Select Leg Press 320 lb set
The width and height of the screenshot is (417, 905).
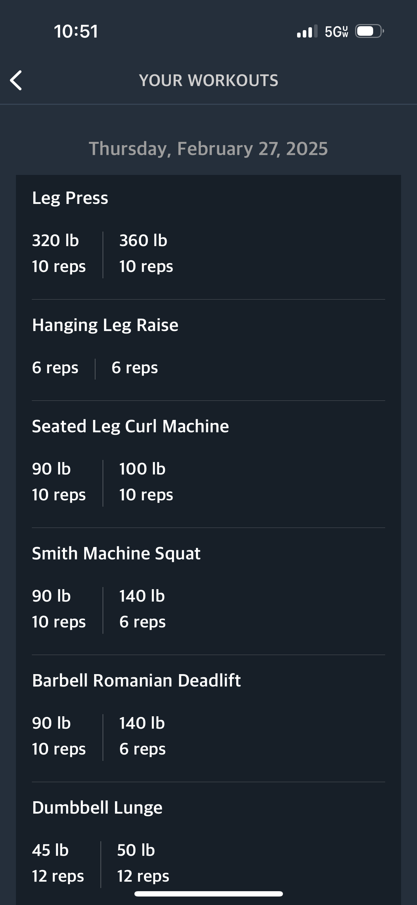59,254
